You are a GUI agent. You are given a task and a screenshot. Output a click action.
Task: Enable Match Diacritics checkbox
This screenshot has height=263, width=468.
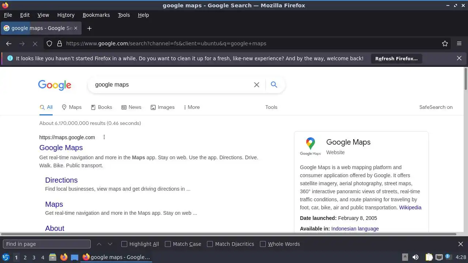tap(210, 244)
